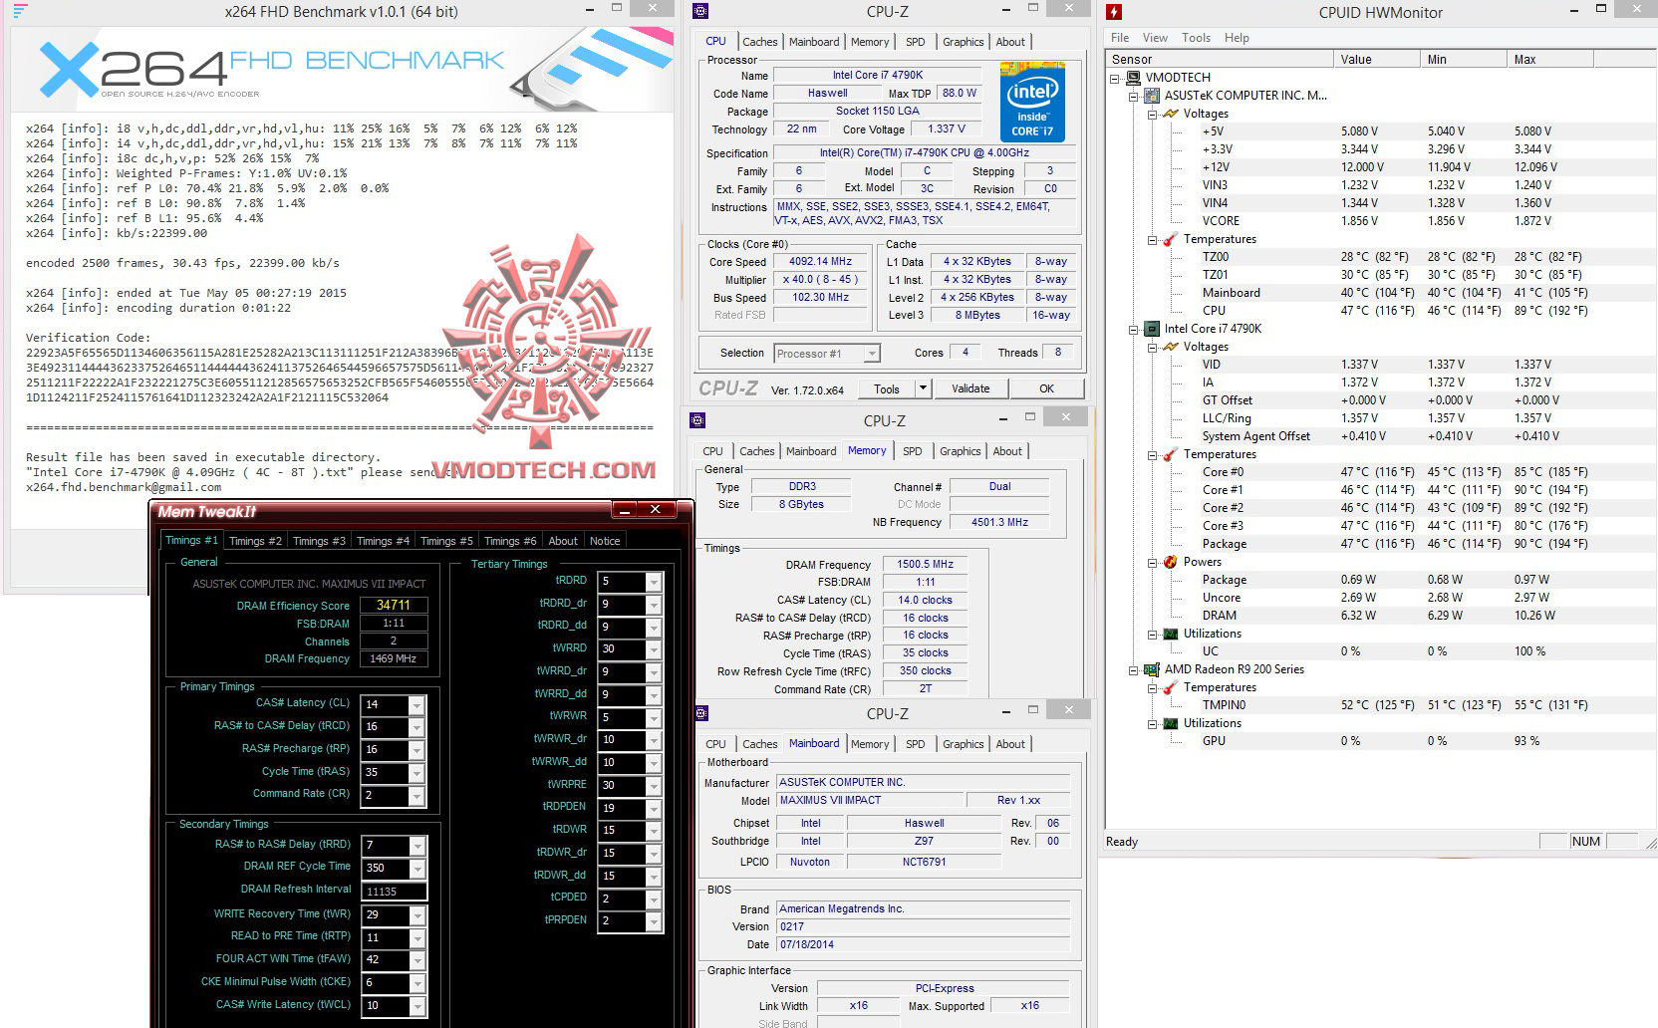Click the x264 FHD Benchmark title bar icon

(x=22, y=12)
